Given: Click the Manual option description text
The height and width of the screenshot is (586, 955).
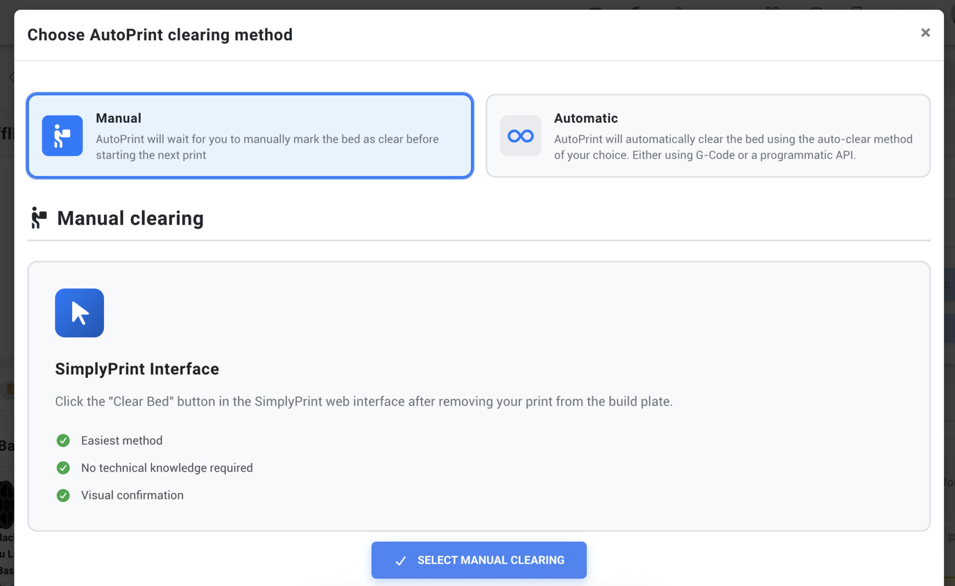Looking at the screenshot, I should click(x=267, y=147).
